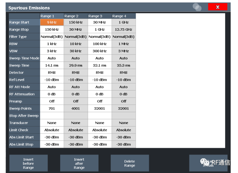
Task: Click RF Attenuation 0 dB in Range 3
Action: pyautogui.click(x=100, y=94)
